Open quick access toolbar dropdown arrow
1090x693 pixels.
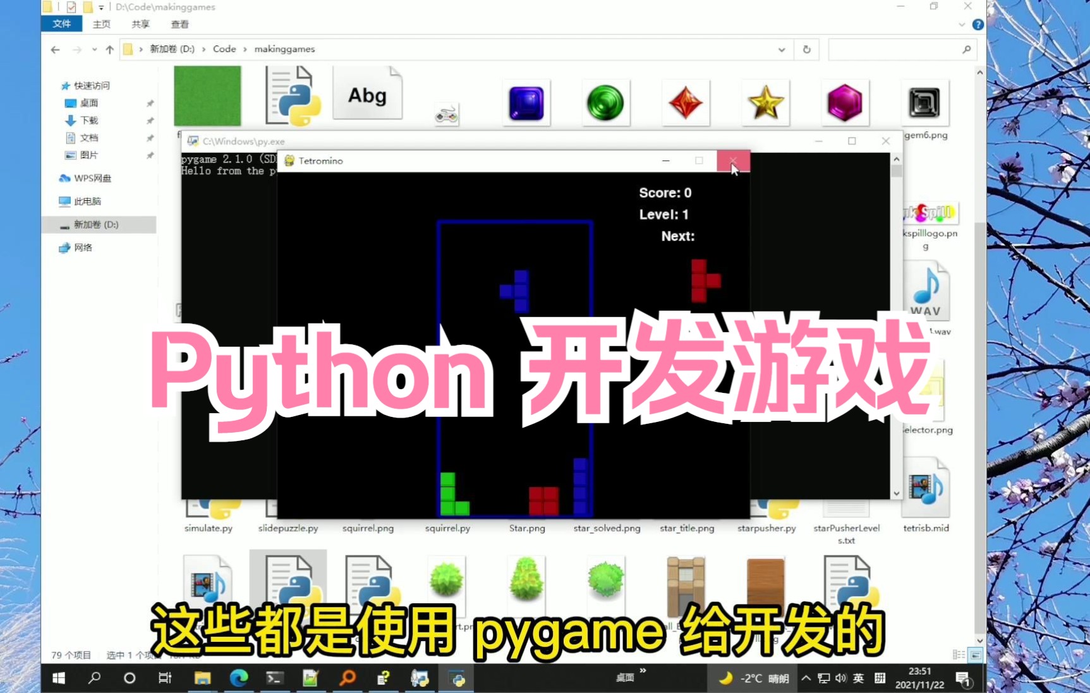click(x=100, y=7)
